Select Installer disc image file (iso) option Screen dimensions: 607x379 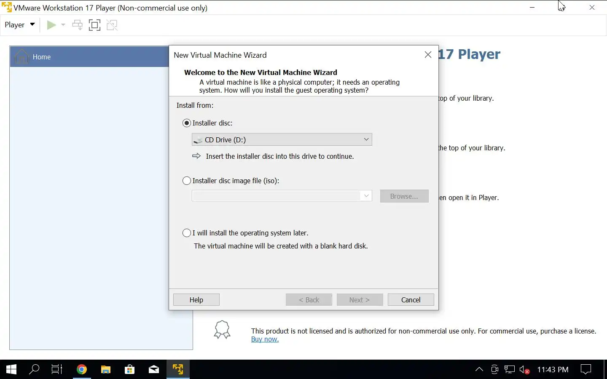point(186,181)
